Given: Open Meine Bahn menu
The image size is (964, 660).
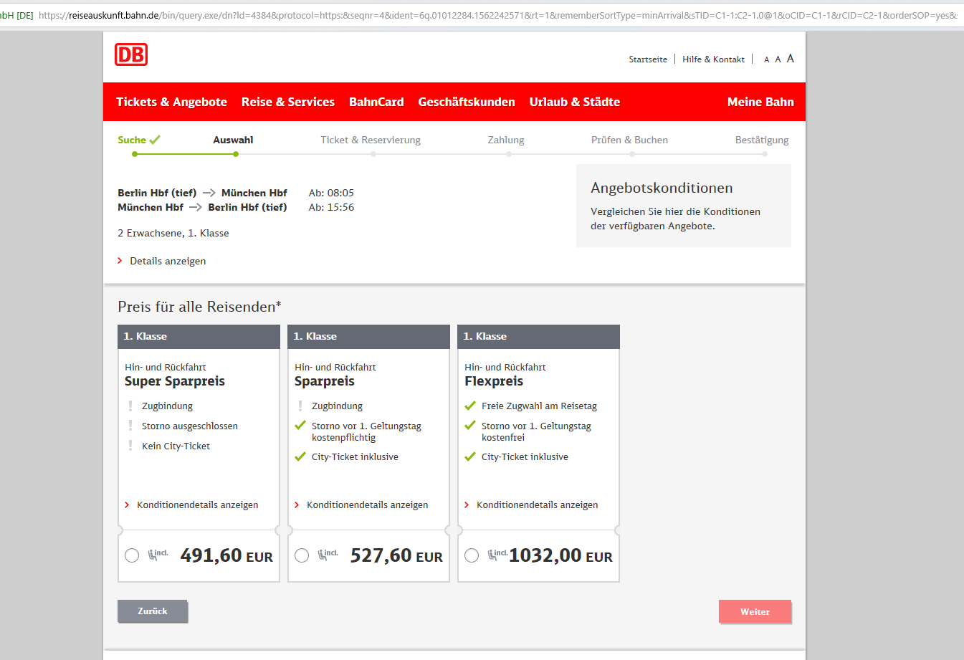Looking at the screenshot, I should tap(760, 102).
